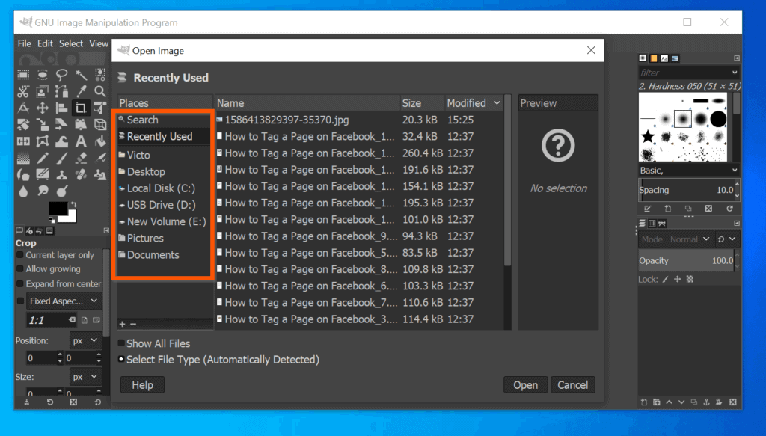Screen dimensions: 766x436
Task: Select the Move tool
Action: point(42,108)
